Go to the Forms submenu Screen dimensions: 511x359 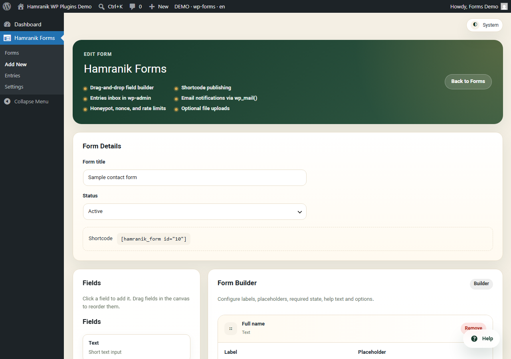[12, 53]
